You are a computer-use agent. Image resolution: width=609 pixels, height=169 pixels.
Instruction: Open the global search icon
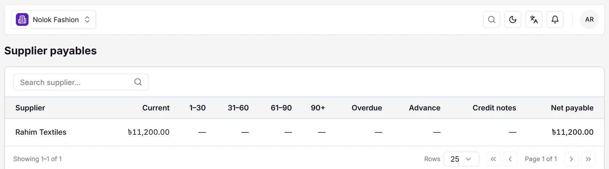tap(491, 19)
